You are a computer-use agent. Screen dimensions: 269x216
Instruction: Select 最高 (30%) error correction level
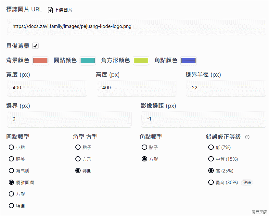211,183
